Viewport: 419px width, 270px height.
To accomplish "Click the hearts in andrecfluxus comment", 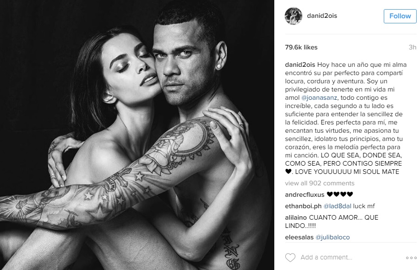I will tap(340, 194).
